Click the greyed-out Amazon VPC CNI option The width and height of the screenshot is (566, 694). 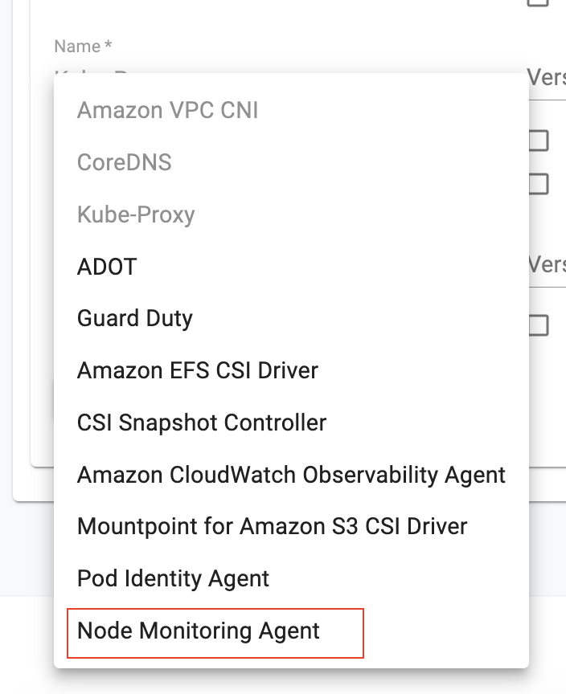(167, 110)
